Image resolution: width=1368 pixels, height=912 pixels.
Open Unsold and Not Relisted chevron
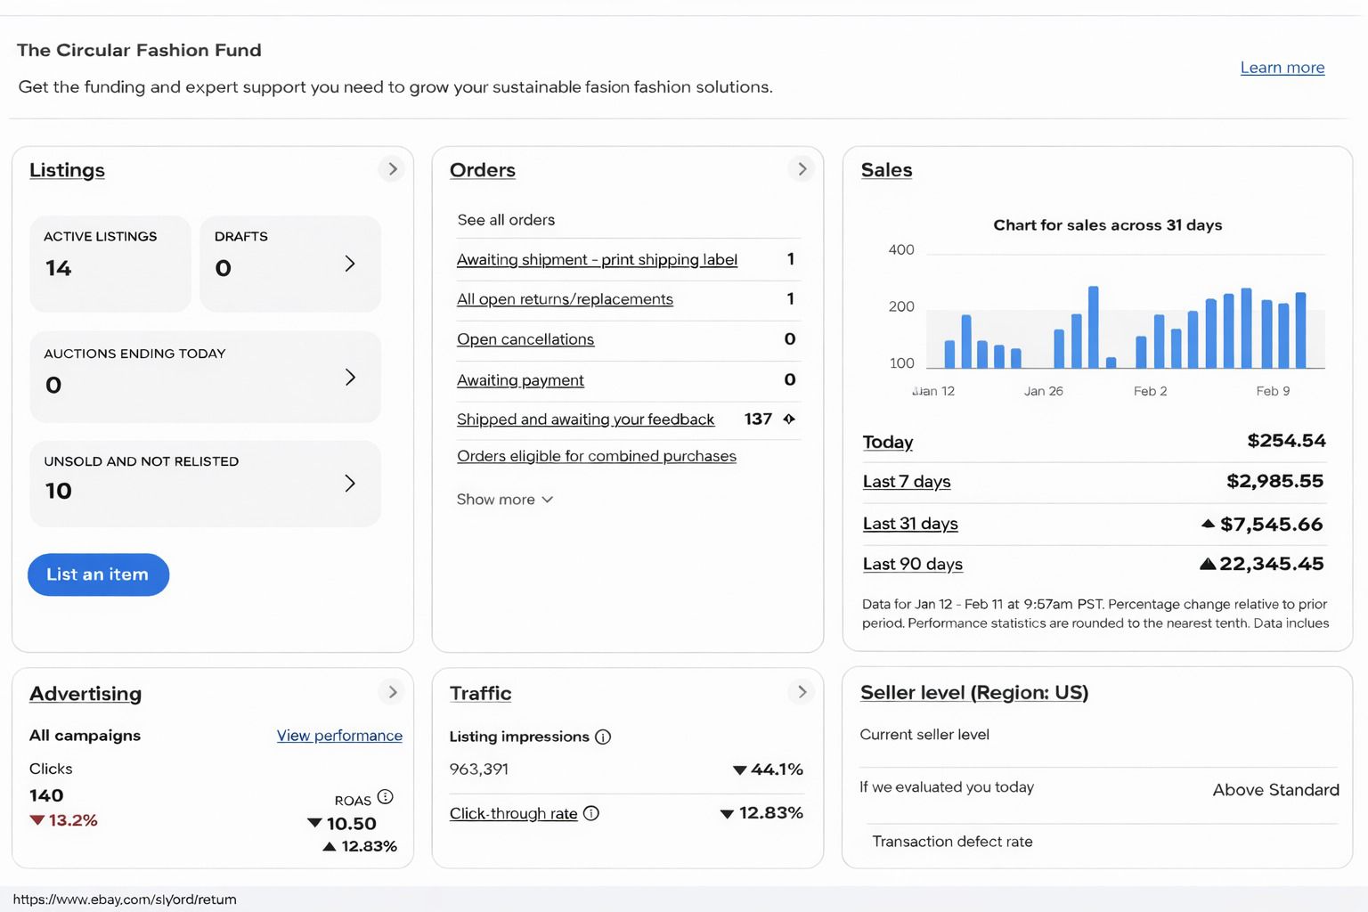point(350,484)
